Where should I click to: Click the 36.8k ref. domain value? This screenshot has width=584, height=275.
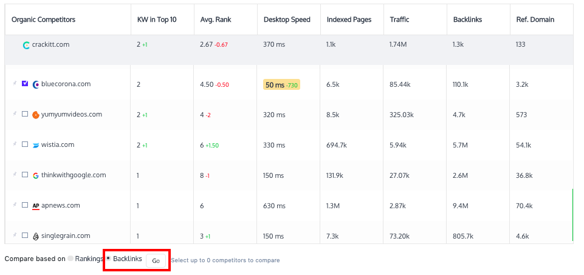click(524, 175)
